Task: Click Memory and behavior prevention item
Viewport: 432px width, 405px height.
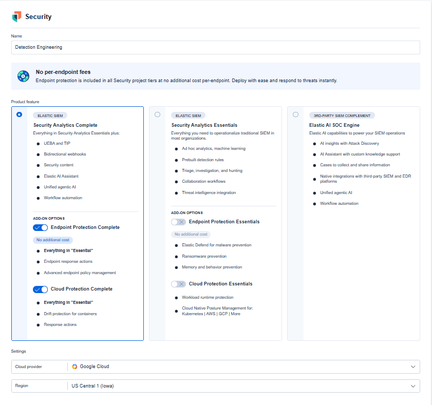Action: [212, 267]
